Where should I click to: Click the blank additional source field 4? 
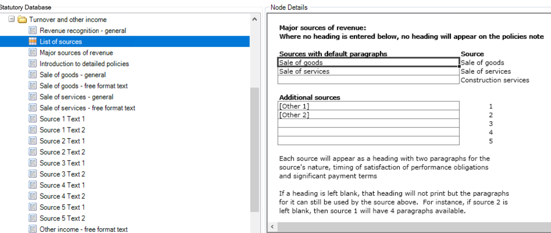[x=368, y=132]
